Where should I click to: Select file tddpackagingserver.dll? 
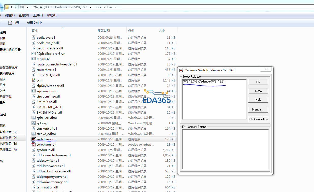pyautogui.click(x=54, y=171)
